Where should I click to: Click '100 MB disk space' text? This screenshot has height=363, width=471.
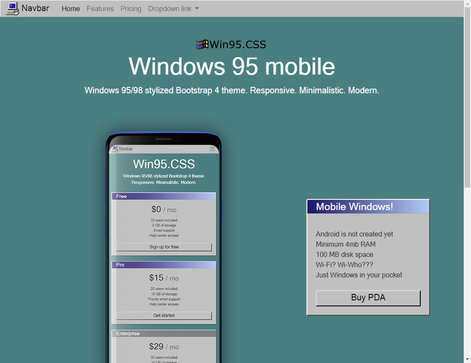click(x=344, y=254)
